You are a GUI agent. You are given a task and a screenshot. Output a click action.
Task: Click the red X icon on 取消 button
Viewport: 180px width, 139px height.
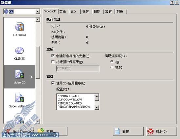tap(151, 131)
